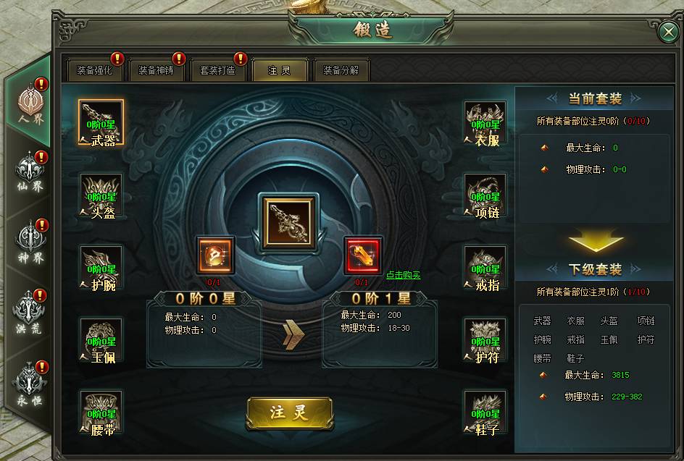
Task: Click the golden 注灵 button
Action: pyautogui.click(x=290, y=413)
